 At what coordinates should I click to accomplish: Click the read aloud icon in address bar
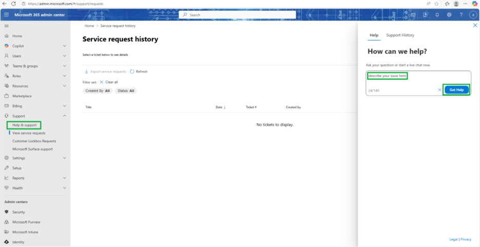point(428,4)
